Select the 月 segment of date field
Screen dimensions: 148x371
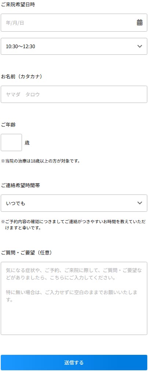(15, 23)
